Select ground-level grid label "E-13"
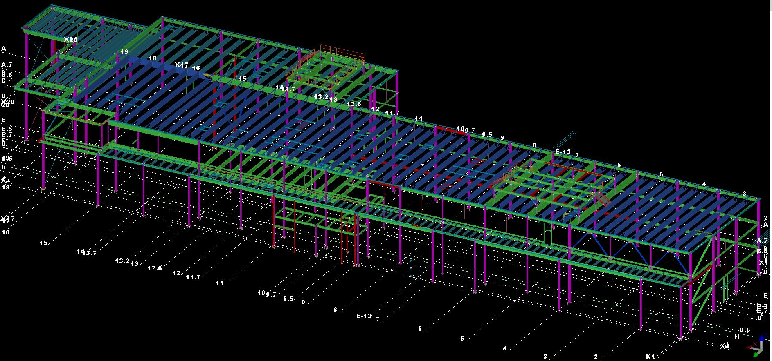The height and width of the screenshot is (361, 772). click(364, 316)
